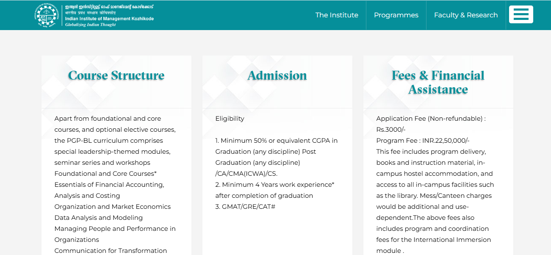Screen dimensions: 551x255
Task: Click the Program Fee INR.22,50,000/- line
Action: pos(423,141)
